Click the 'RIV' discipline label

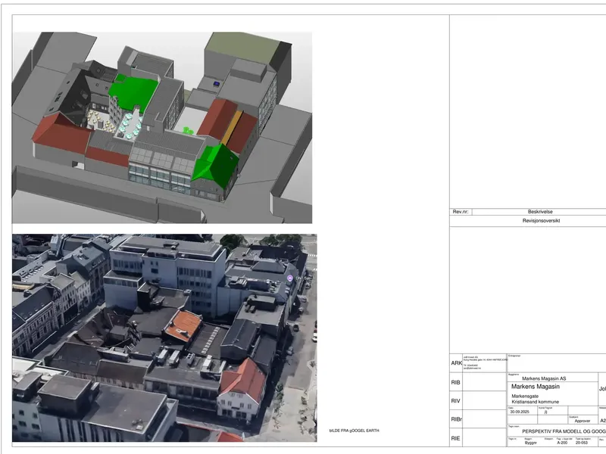click(456, 401)
